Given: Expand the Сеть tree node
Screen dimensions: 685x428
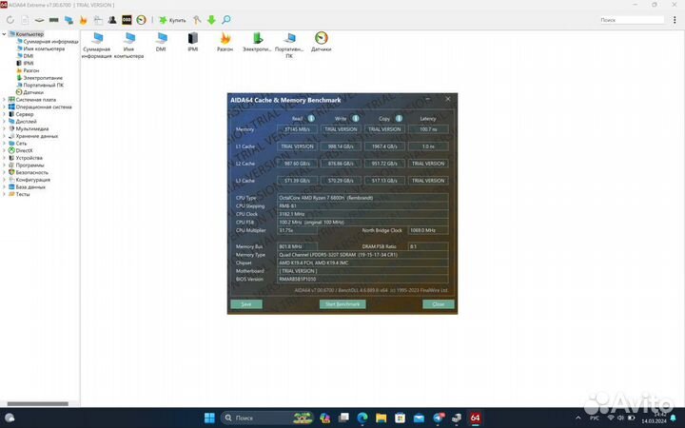Looking at the screenshot, I should [4, 144].
